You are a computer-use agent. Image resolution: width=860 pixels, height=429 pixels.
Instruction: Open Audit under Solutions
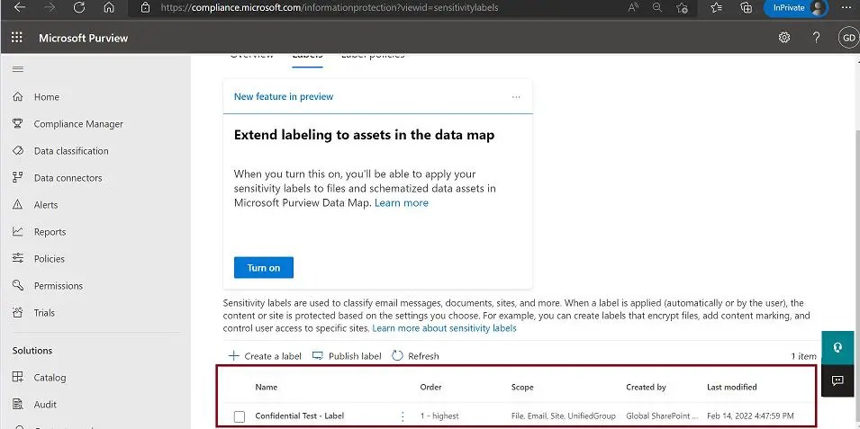coord(46,405)
